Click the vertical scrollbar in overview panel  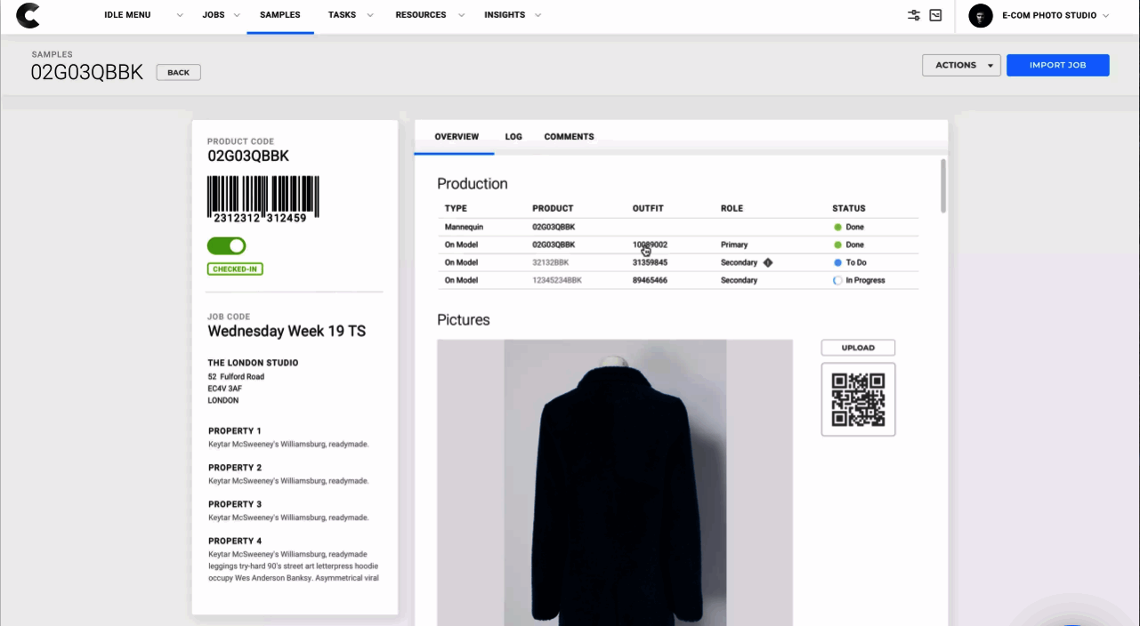943,186
